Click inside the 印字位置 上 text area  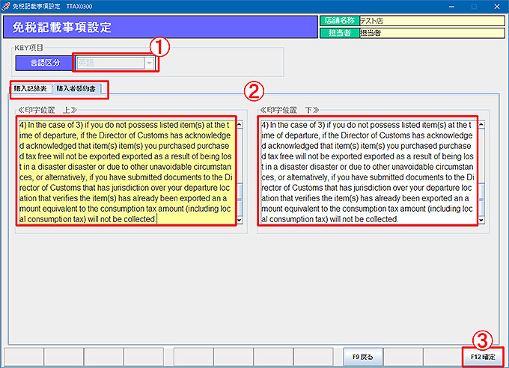click(127, 171)
